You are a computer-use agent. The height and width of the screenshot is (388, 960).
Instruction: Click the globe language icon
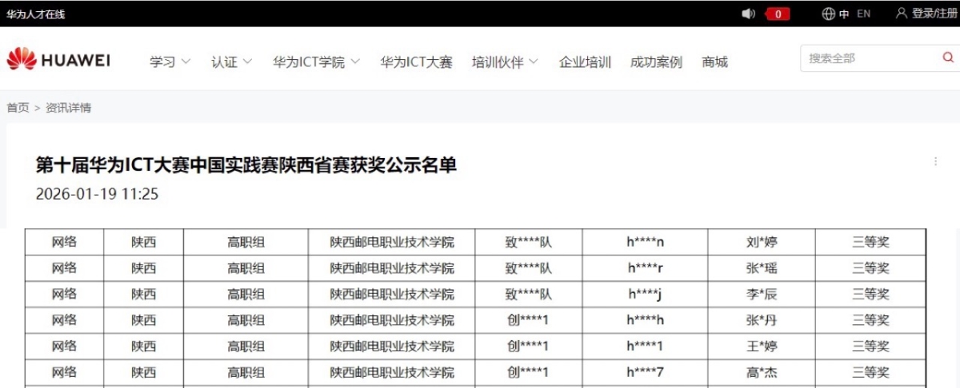(x=828, y=14)
